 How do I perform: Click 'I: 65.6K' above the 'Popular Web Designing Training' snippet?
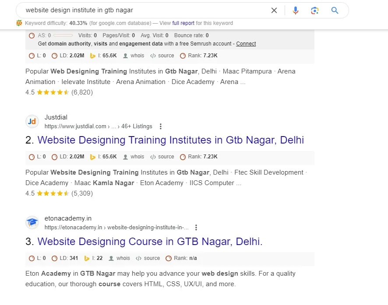[103, 56]
